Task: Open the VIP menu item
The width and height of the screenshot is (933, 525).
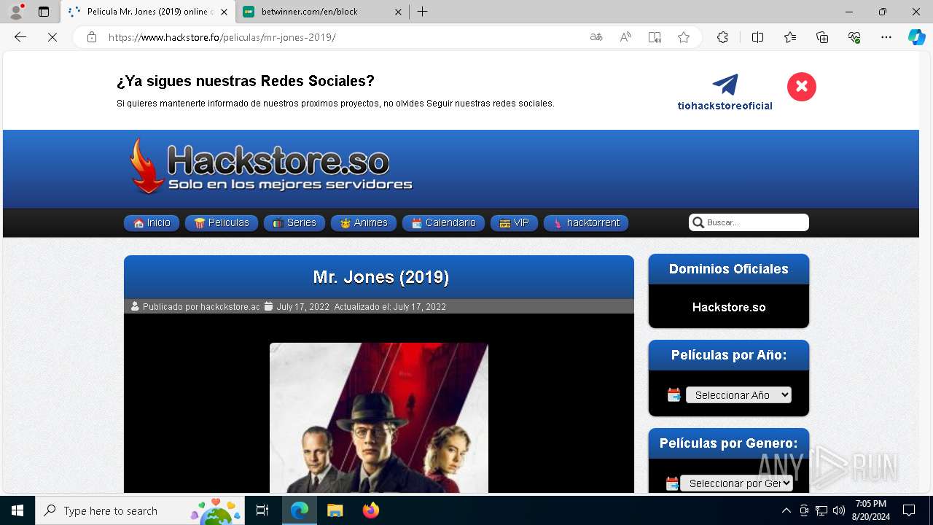Action: click(x=514, y=223)
